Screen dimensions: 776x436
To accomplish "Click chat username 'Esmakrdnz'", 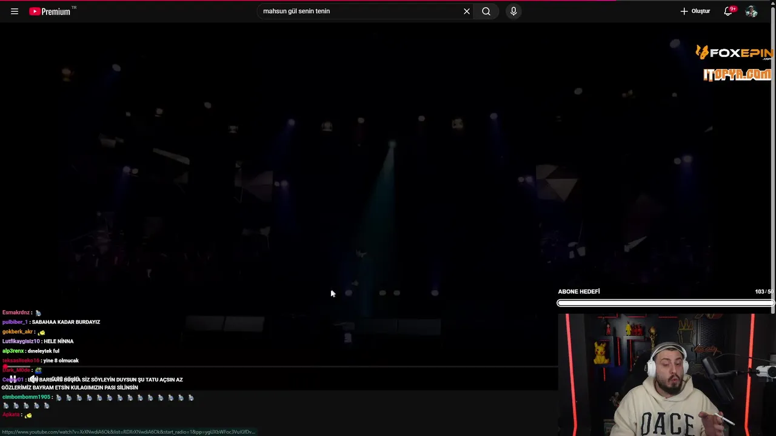I will click(16, 313).
